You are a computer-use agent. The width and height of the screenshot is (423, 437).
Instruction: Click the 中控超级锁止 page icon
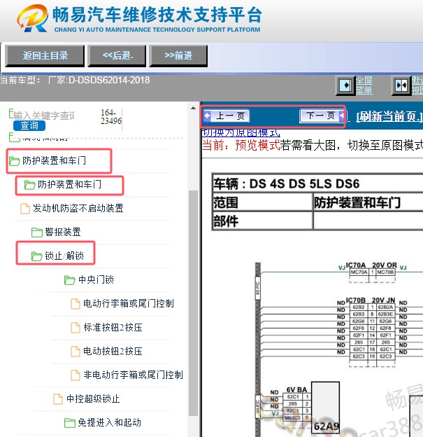point(58,399)
